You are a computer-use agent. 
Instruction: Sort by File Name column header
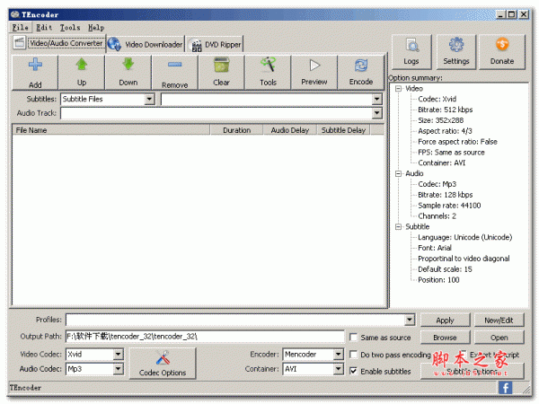pyautogui.click(x=111, y=130)
